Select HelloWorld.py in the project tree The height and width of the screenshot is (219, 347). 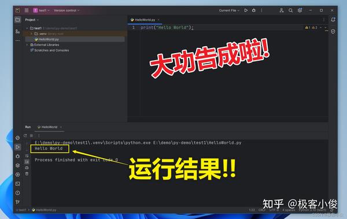pyautogui.click(x=49, y=39)
